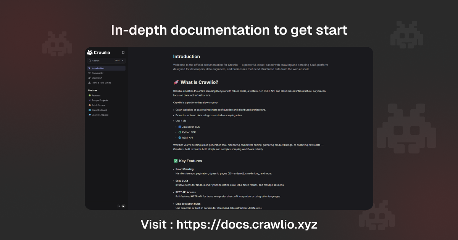Click the Search Endpoint magnifier icon

click(x=89, y=115)
